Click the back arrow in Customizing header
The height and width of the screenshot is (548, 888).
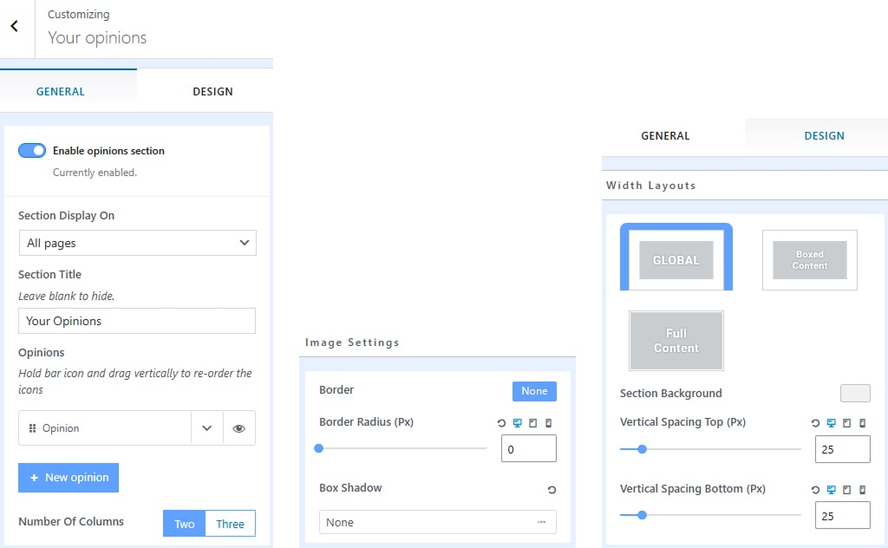15,27
